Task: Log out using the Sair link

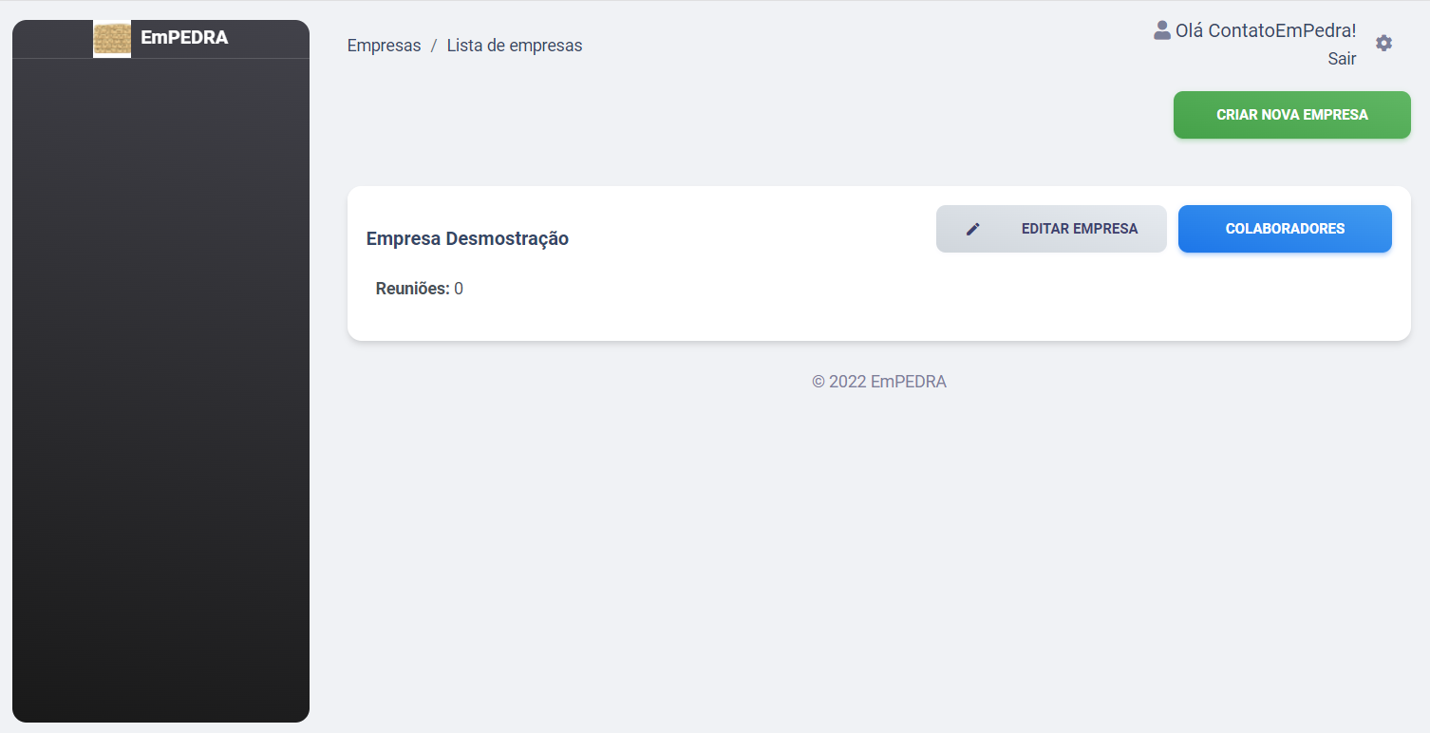Action: pyautogui.click(x=1342, y=59)
